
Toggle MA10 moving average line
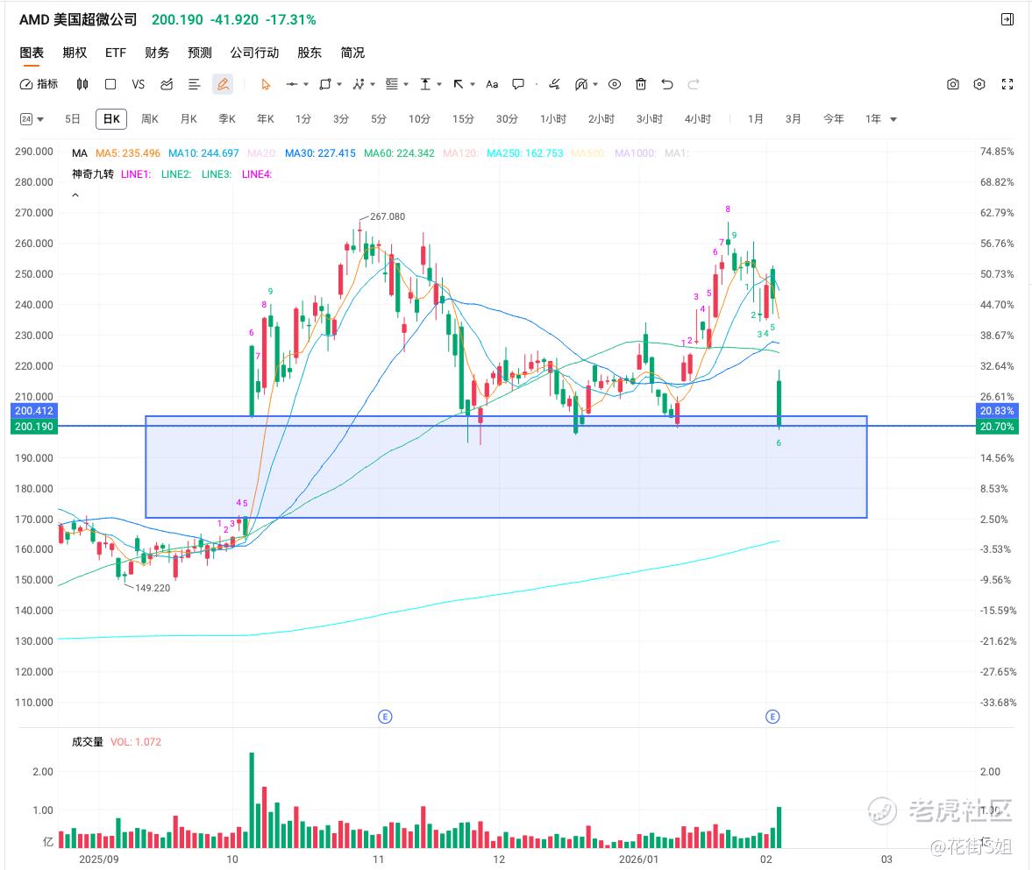point(203,153)
